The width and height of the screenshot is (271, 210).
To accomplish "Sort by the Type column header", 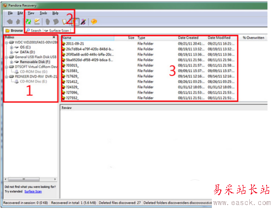I will click(156, 37).
